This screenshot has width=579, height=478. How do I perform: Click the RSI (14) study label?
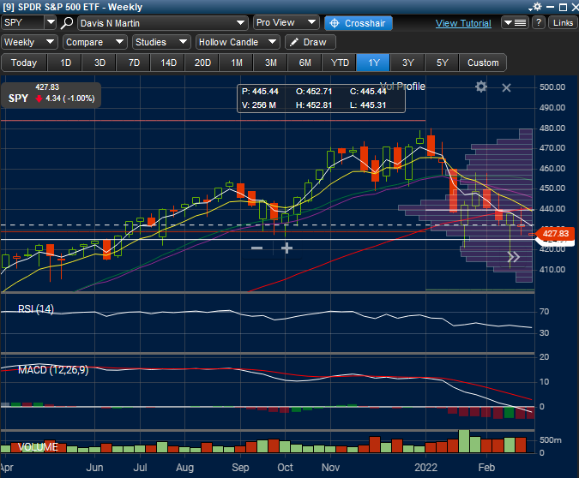pyautogui.click(x=36, y=308)
